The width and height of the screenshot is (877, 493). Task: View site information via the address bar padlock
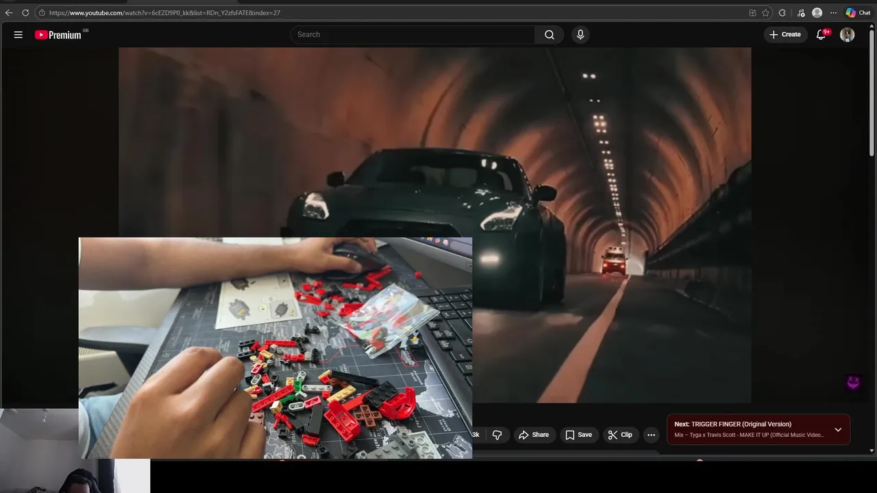[x=42, y=12]
